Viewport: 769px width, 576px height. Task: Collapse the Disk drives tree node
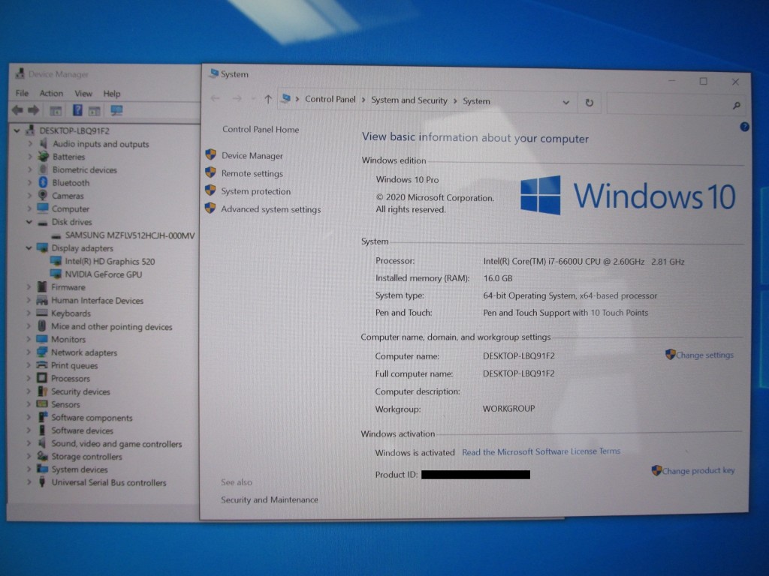(29, 222)
